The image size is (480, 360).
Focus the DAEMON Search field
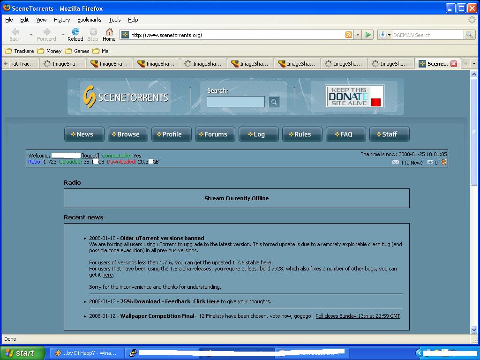(x=427, y=35)
